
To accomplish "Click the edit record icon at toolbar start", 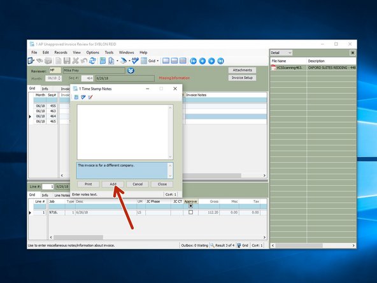I will (31, 61).
